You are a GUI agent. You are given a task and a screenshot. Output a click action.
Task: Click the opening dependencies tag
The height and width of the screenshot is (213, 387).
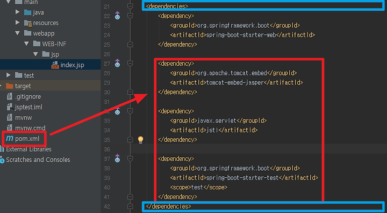(x=167, y=6)
